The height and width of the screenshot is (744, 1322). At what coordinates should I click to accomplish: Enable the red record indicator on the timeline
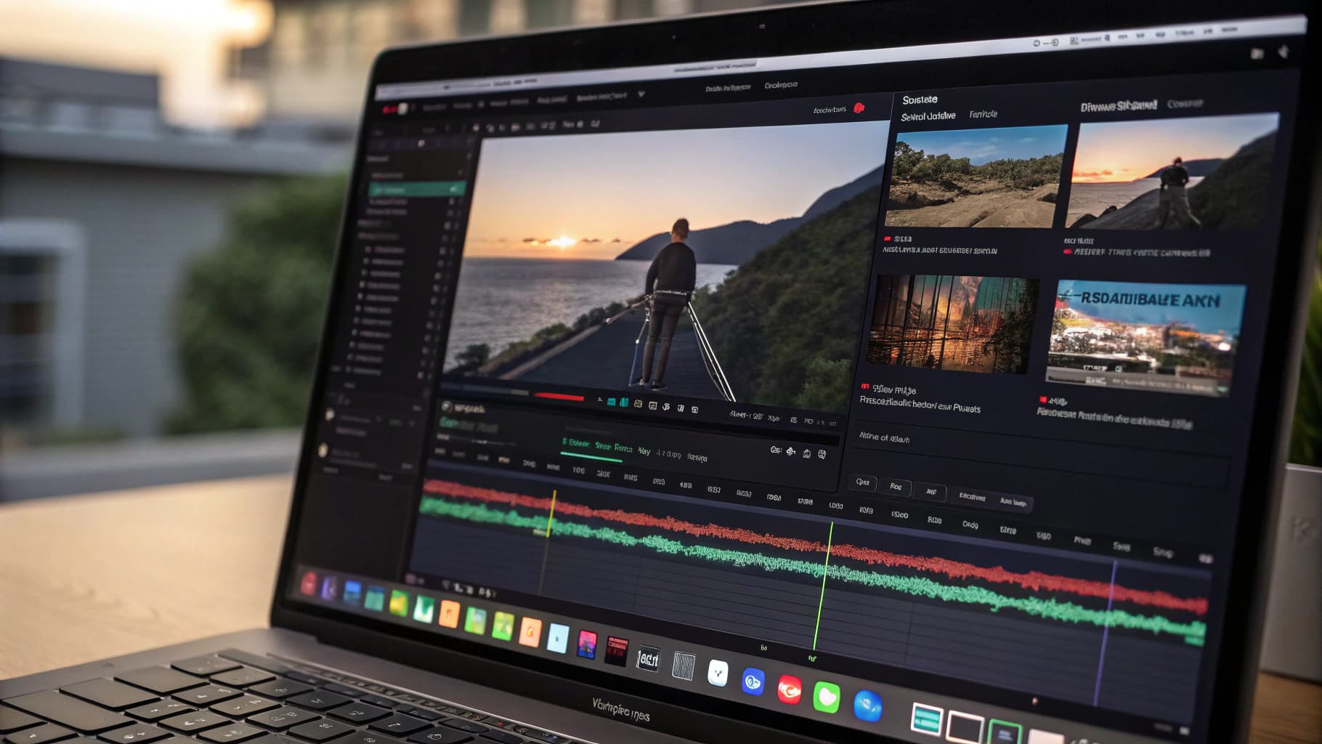click(x=559, y=396)
